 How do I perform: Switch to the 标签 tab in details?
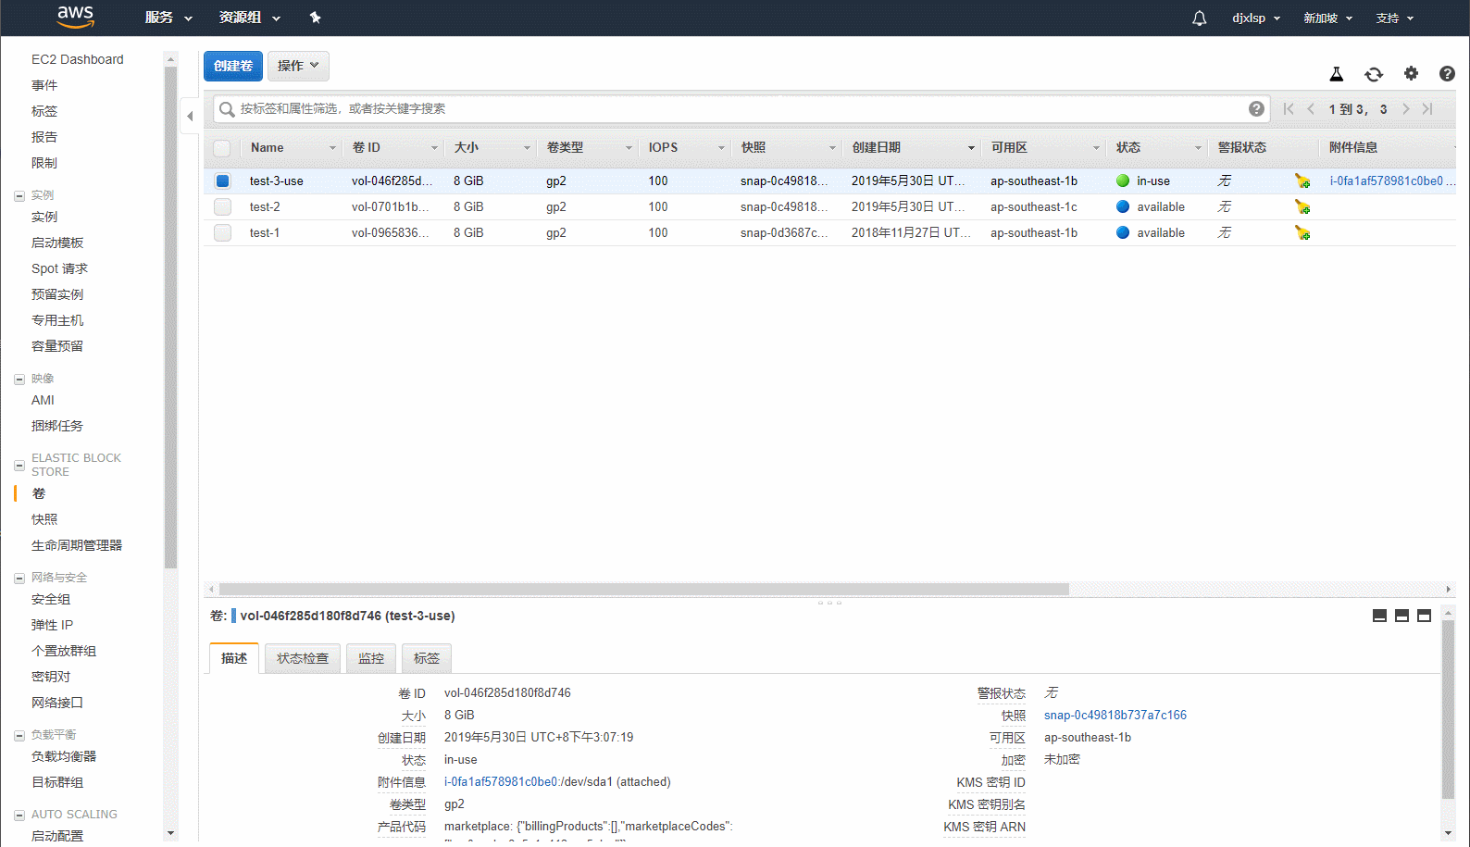coord(427,658)
